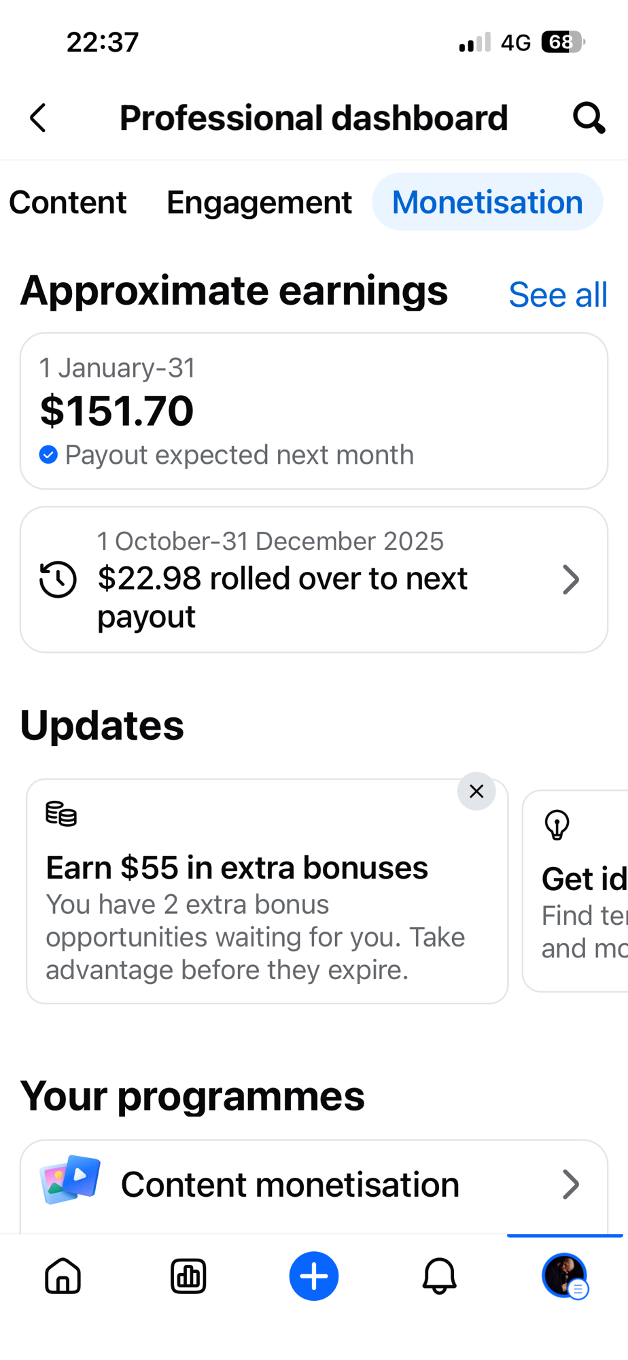The height and width of the screenshot is (1360, 628).
Task: Open notifications bell icon
Action: (439, 1276)
